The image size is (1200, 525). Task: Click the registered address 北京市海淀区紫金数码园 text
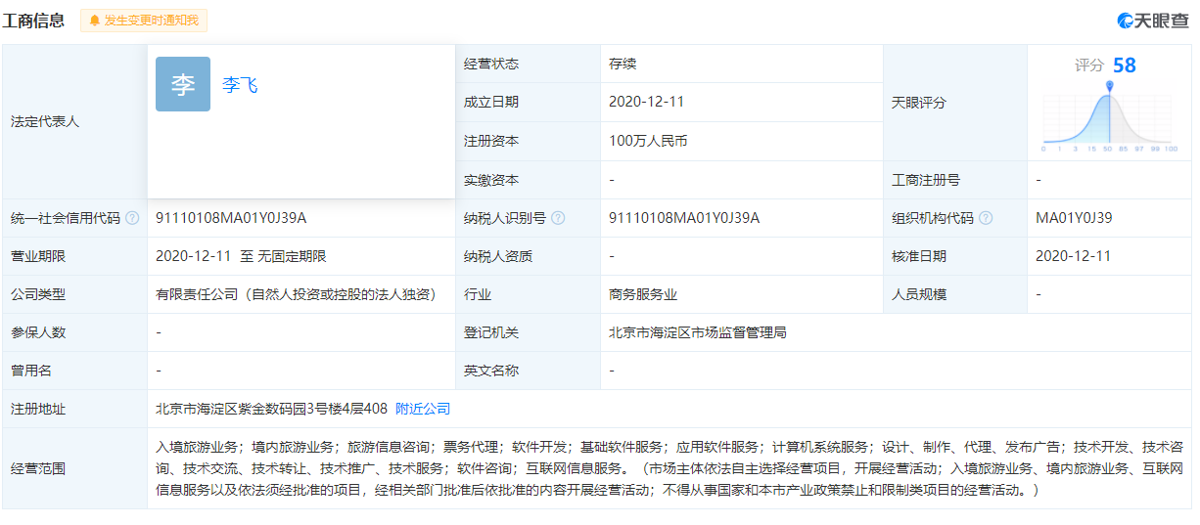pyautogui.click(x=271, y=409)
